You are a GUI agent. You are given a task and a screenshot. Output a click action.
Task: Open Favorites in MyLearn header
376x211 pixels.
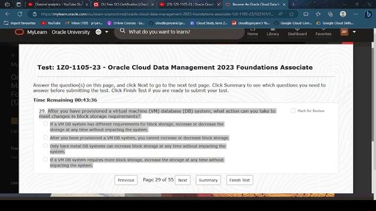coord(323,32)
